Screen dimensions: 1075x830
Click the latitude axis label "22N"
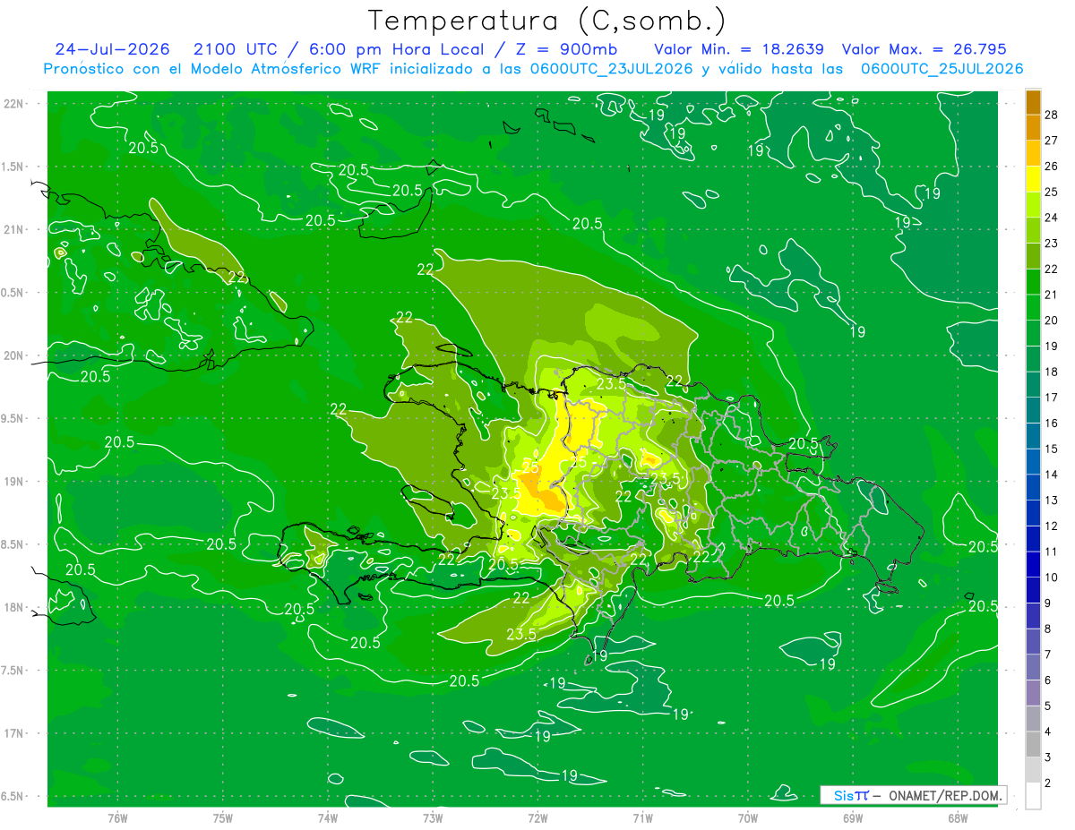[x=13, y=104]
